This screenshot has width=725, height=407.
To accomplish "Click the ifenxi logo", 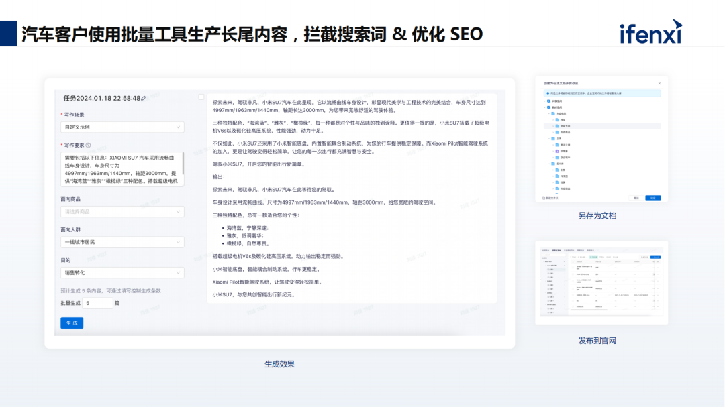I will 651,32.
